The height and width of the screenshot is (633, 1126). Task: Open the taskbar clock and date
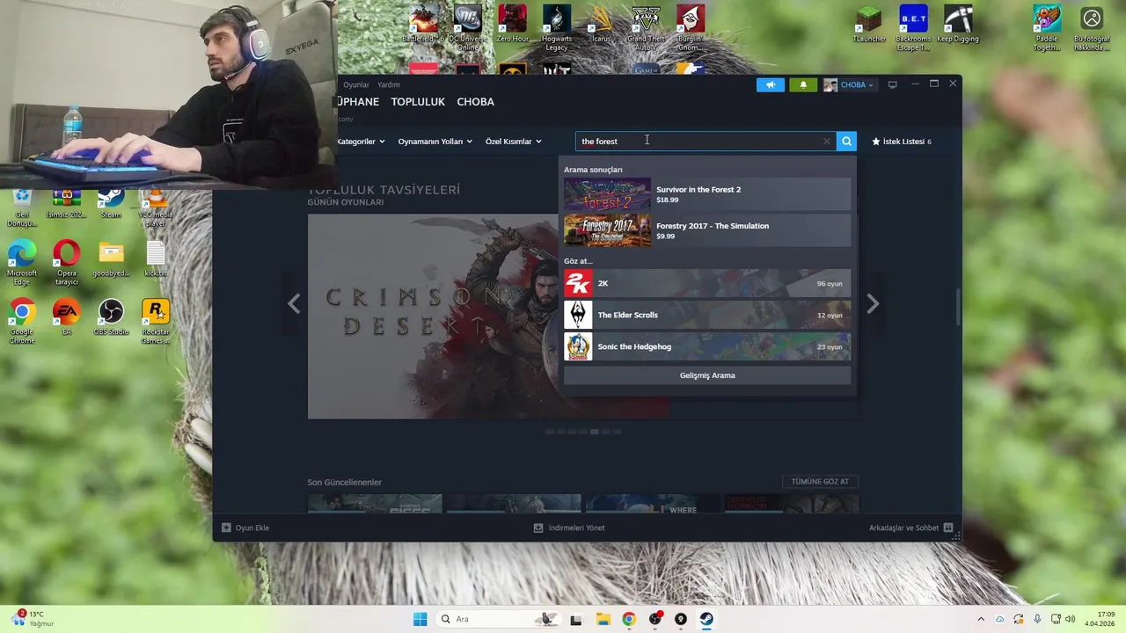[x=1100, y=619]
